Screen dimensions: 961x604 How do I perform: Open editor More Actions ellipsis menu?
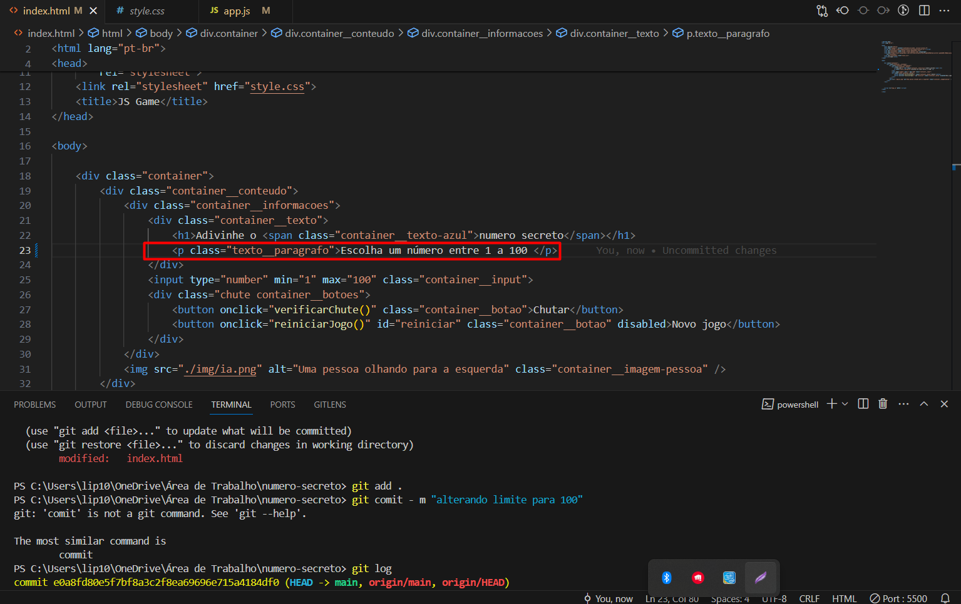click(945, 11)
